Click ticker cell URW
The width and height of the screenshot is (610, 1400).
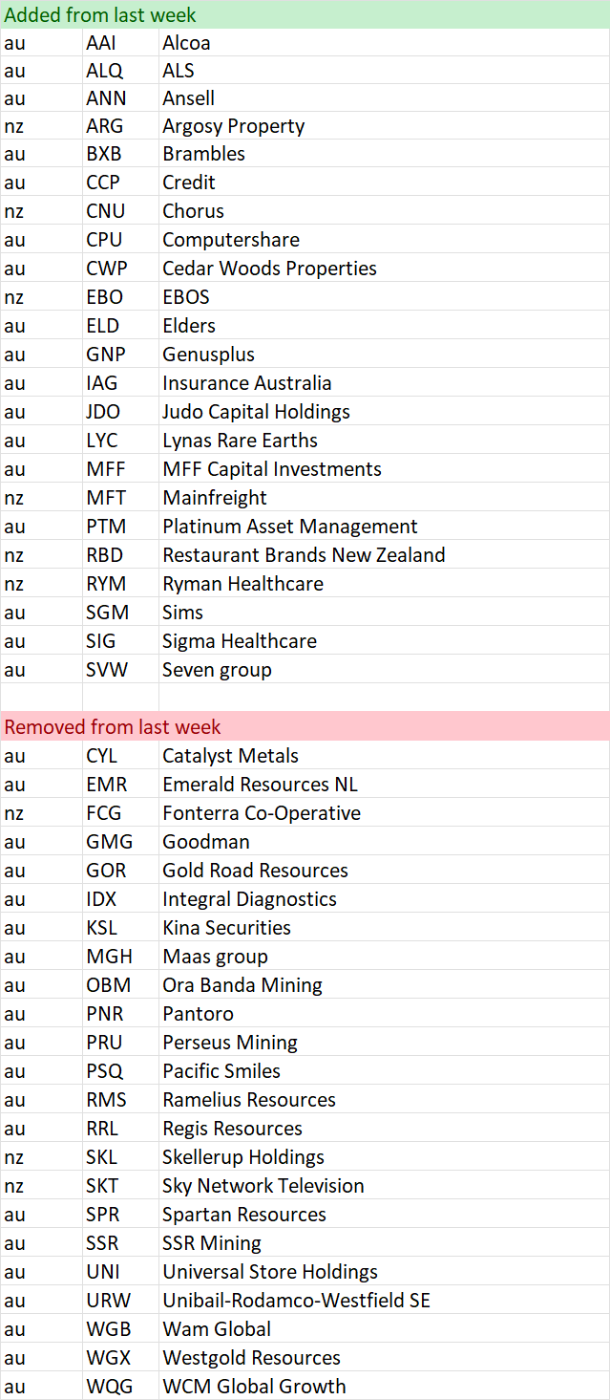tap(120, 1300)
